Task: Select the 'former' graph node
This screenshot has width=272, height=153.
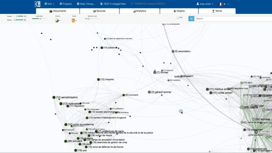Action: 155,72
